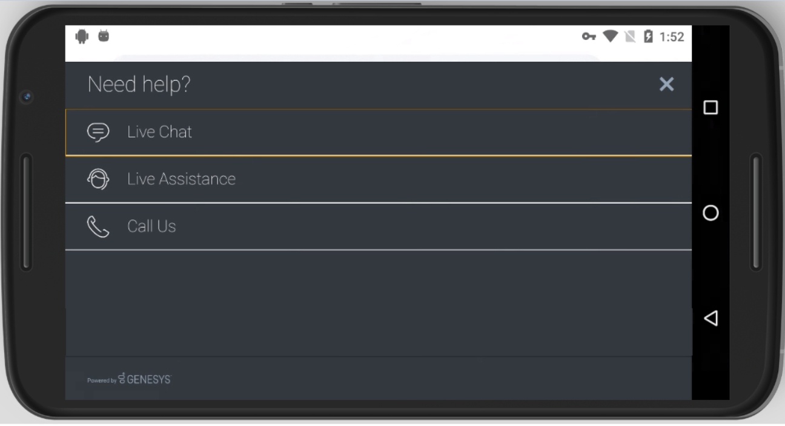Tap the VPN key icon in status bar
The image size is (785, 426).
point(588,36)
